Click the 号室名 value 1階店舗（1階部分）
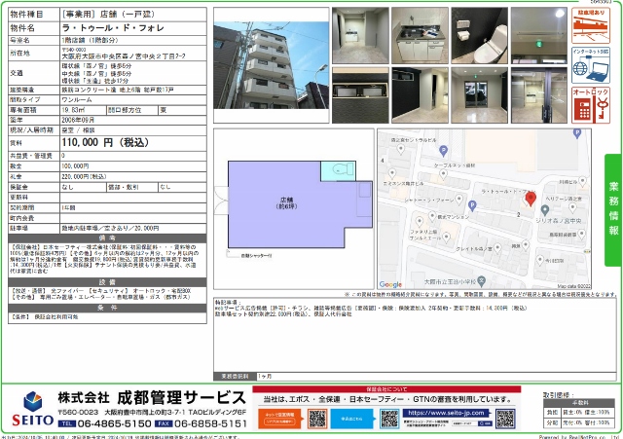The image size is (623, 439). pos(90,40)
